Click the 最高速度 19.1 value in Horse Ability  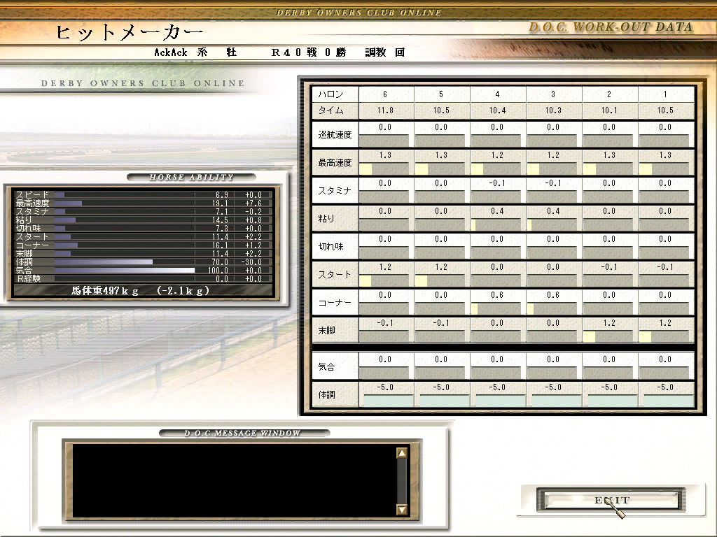click(x=219, y=203)
